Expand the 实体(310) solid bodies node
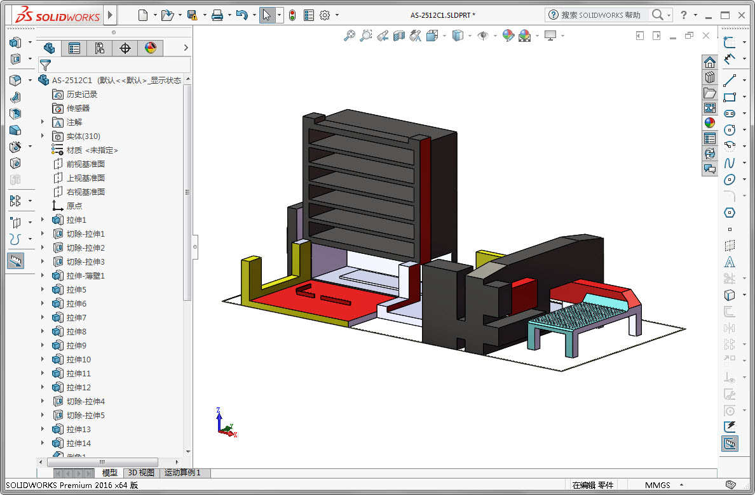The width and height of the screenshot is (755, 495). pyautogui.click(x=43, y=136)
